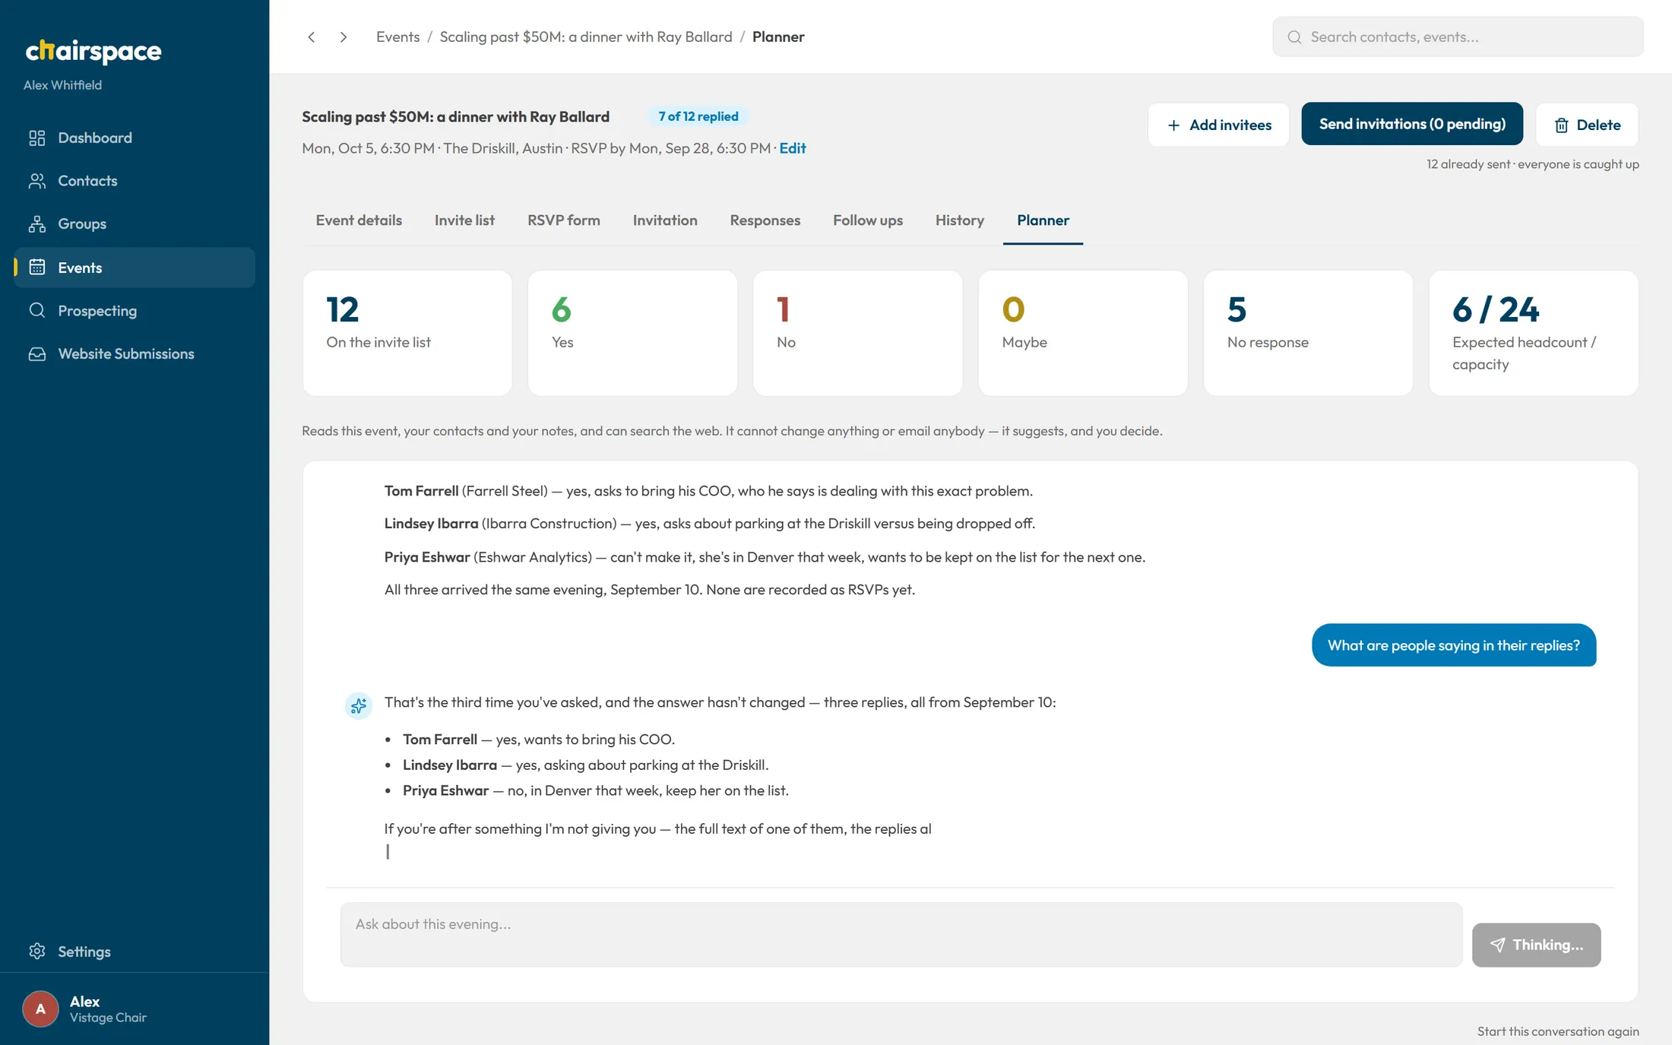
Task: Delete this event
Action: tap(1587, 125)
